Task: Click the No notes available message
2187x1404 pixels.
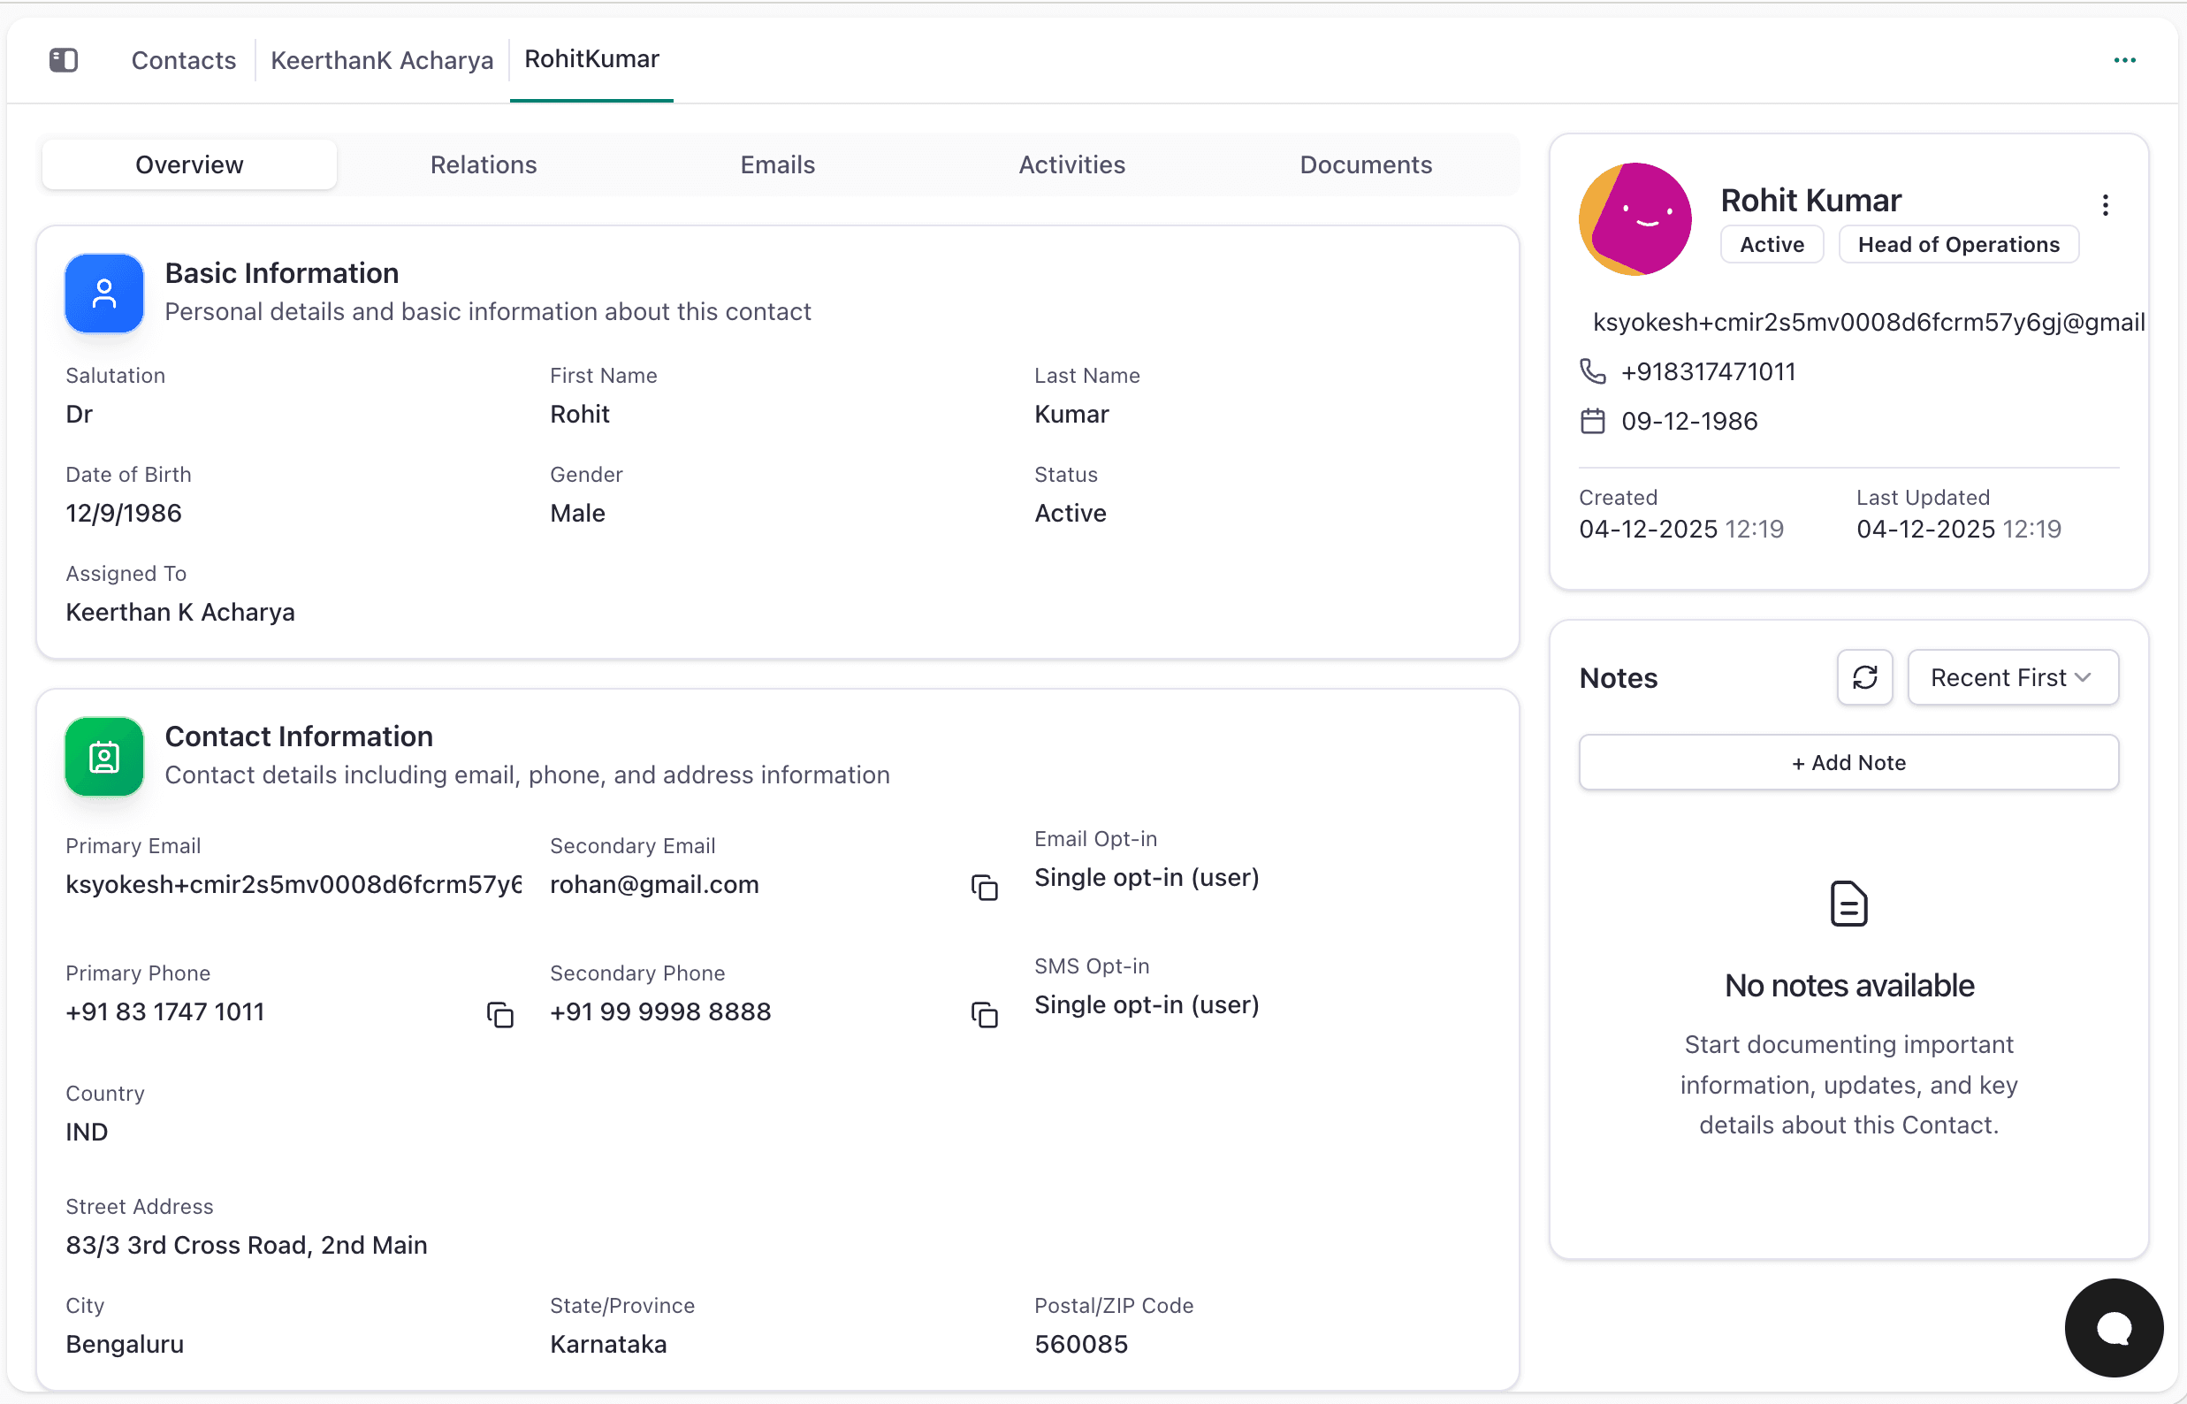Action: pyautogui.click(x=1848, y=986)
